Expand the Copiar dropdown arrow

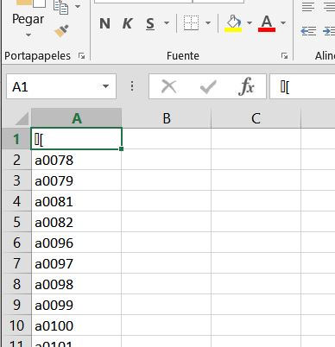(x=78, y=6)
